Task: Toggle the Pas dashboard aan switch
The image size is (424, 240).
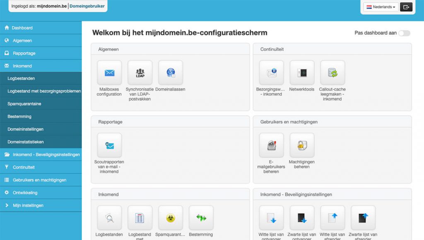Action: [404, 33]
